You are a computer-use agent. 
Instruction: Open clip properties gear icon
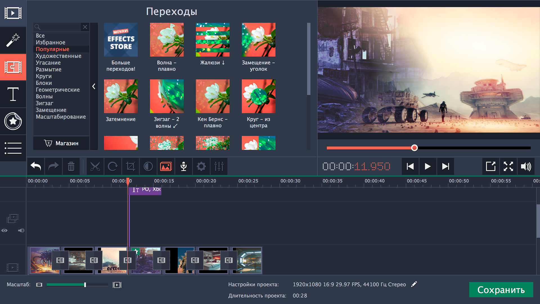(x=201, y=166)
